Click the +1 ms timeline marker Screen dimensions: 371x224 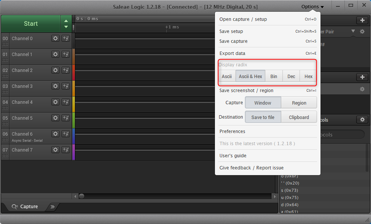(172, 27)
